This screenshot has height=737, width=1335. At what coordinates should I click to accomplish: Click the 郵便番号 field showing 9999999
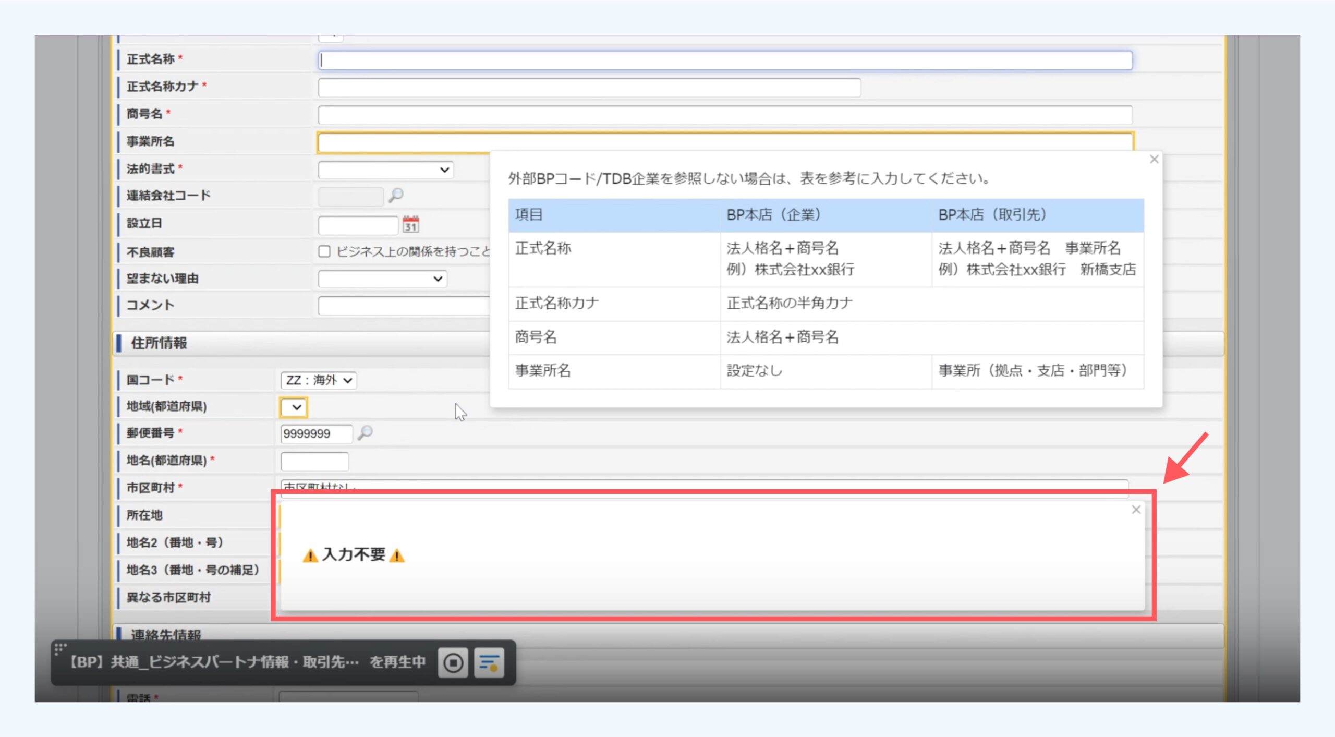[316, 434]
